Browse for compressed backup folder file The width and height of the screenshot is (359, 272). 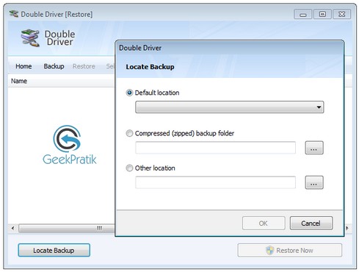pyautogui.click(x=314, y=148)
